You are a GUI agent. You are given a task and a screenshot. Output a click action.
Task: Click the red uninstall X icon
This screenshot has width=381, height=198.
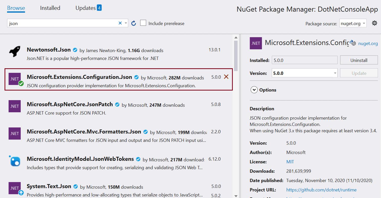point(226,77)
